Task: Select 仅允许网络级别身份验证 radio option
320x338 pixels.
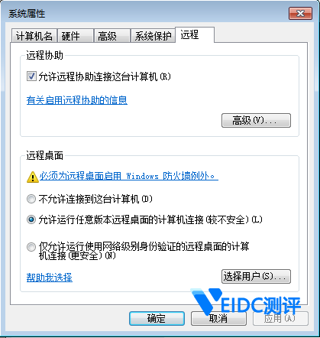Action: (31, 247)
